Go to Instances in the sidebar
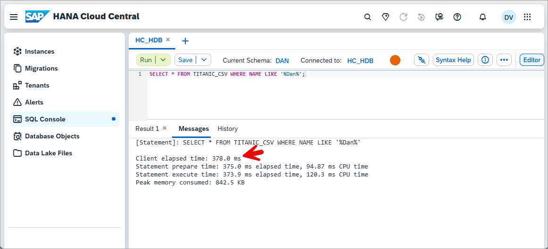This screenshot has width=548, height=249. tap(65, 52)
